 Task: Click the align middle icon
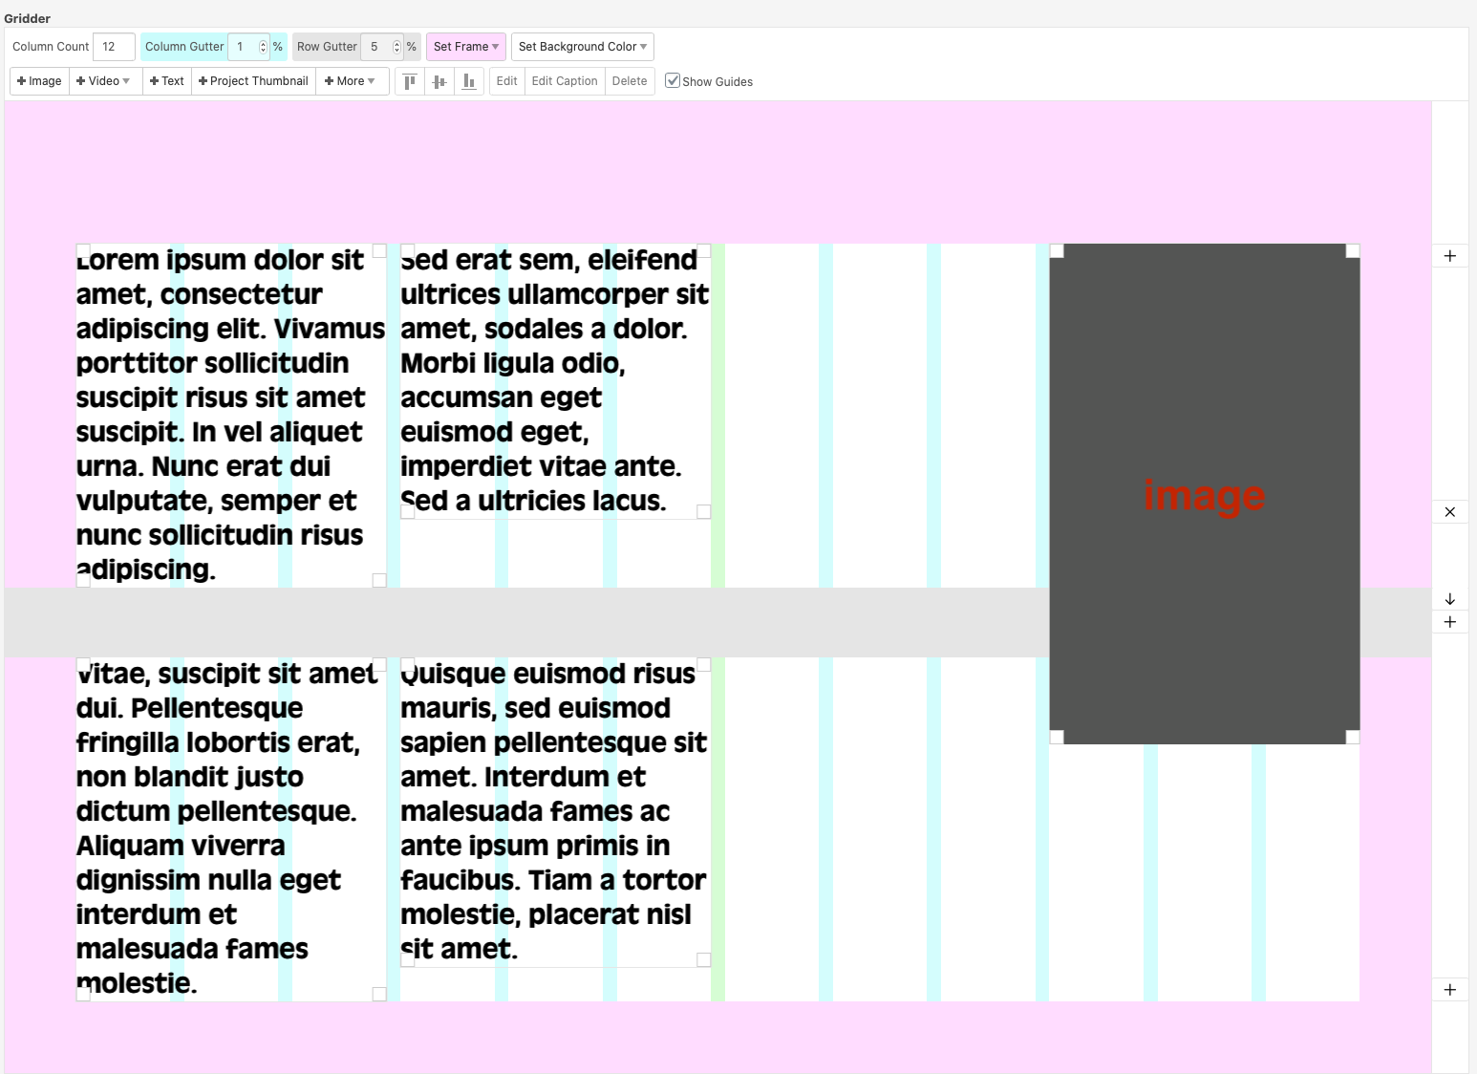coord(439,81)
